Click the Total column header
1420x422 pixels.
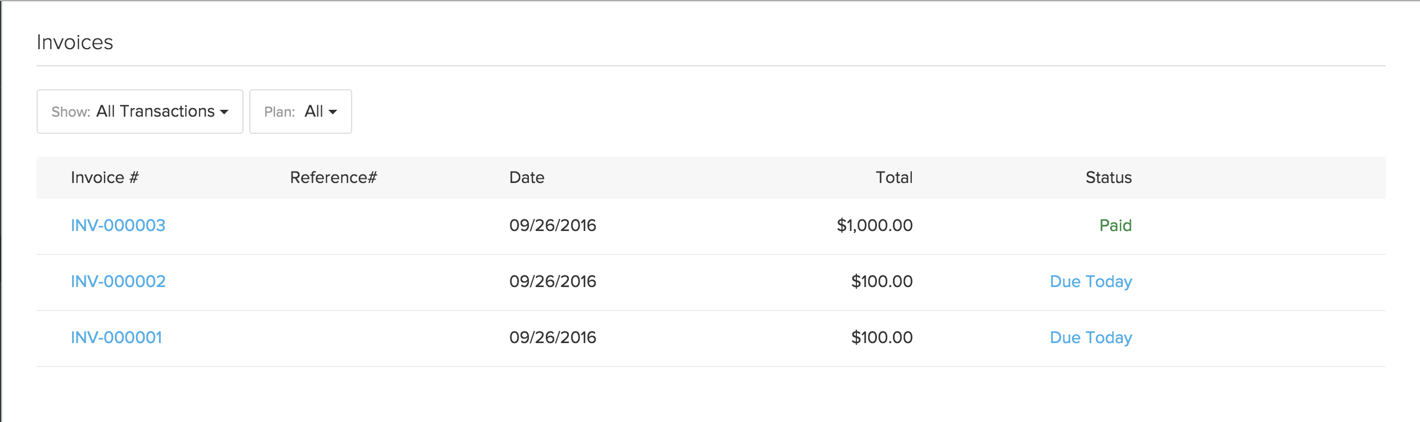(x=894, y=178)
